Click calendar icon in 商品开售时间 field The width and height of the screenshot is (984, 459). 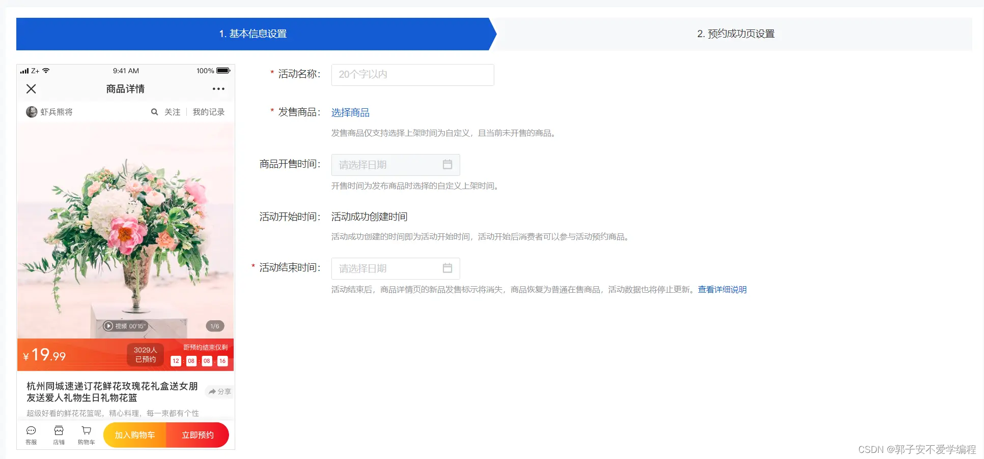[x=447, y=164]
